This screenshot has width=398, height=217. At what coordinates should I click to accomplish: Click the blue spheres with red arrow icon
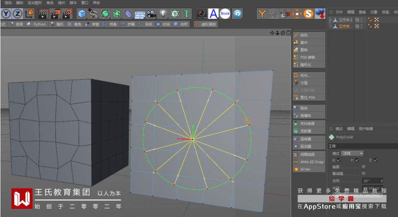coord(320,14)
